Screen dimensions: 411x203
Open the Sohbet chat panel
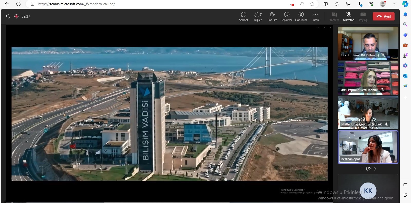pyautogui.click(x=243, y=16)
